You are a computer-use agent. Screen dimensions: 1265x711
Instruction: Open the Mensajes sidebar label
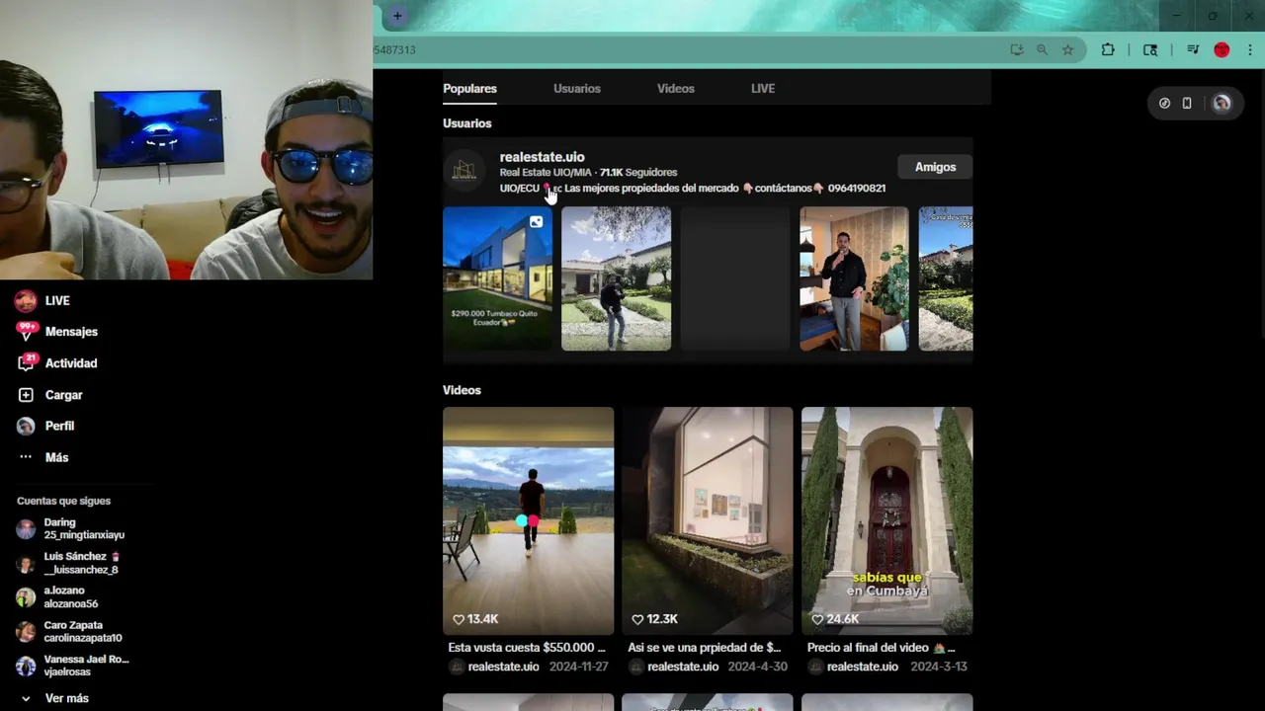[71, 332]
